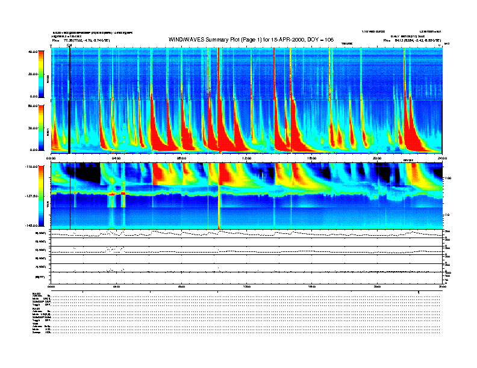Viewport: 477px width, 368px height.
Task: Click the 100 tick label right of TNR panel
Action: click(x=448, y=179)
